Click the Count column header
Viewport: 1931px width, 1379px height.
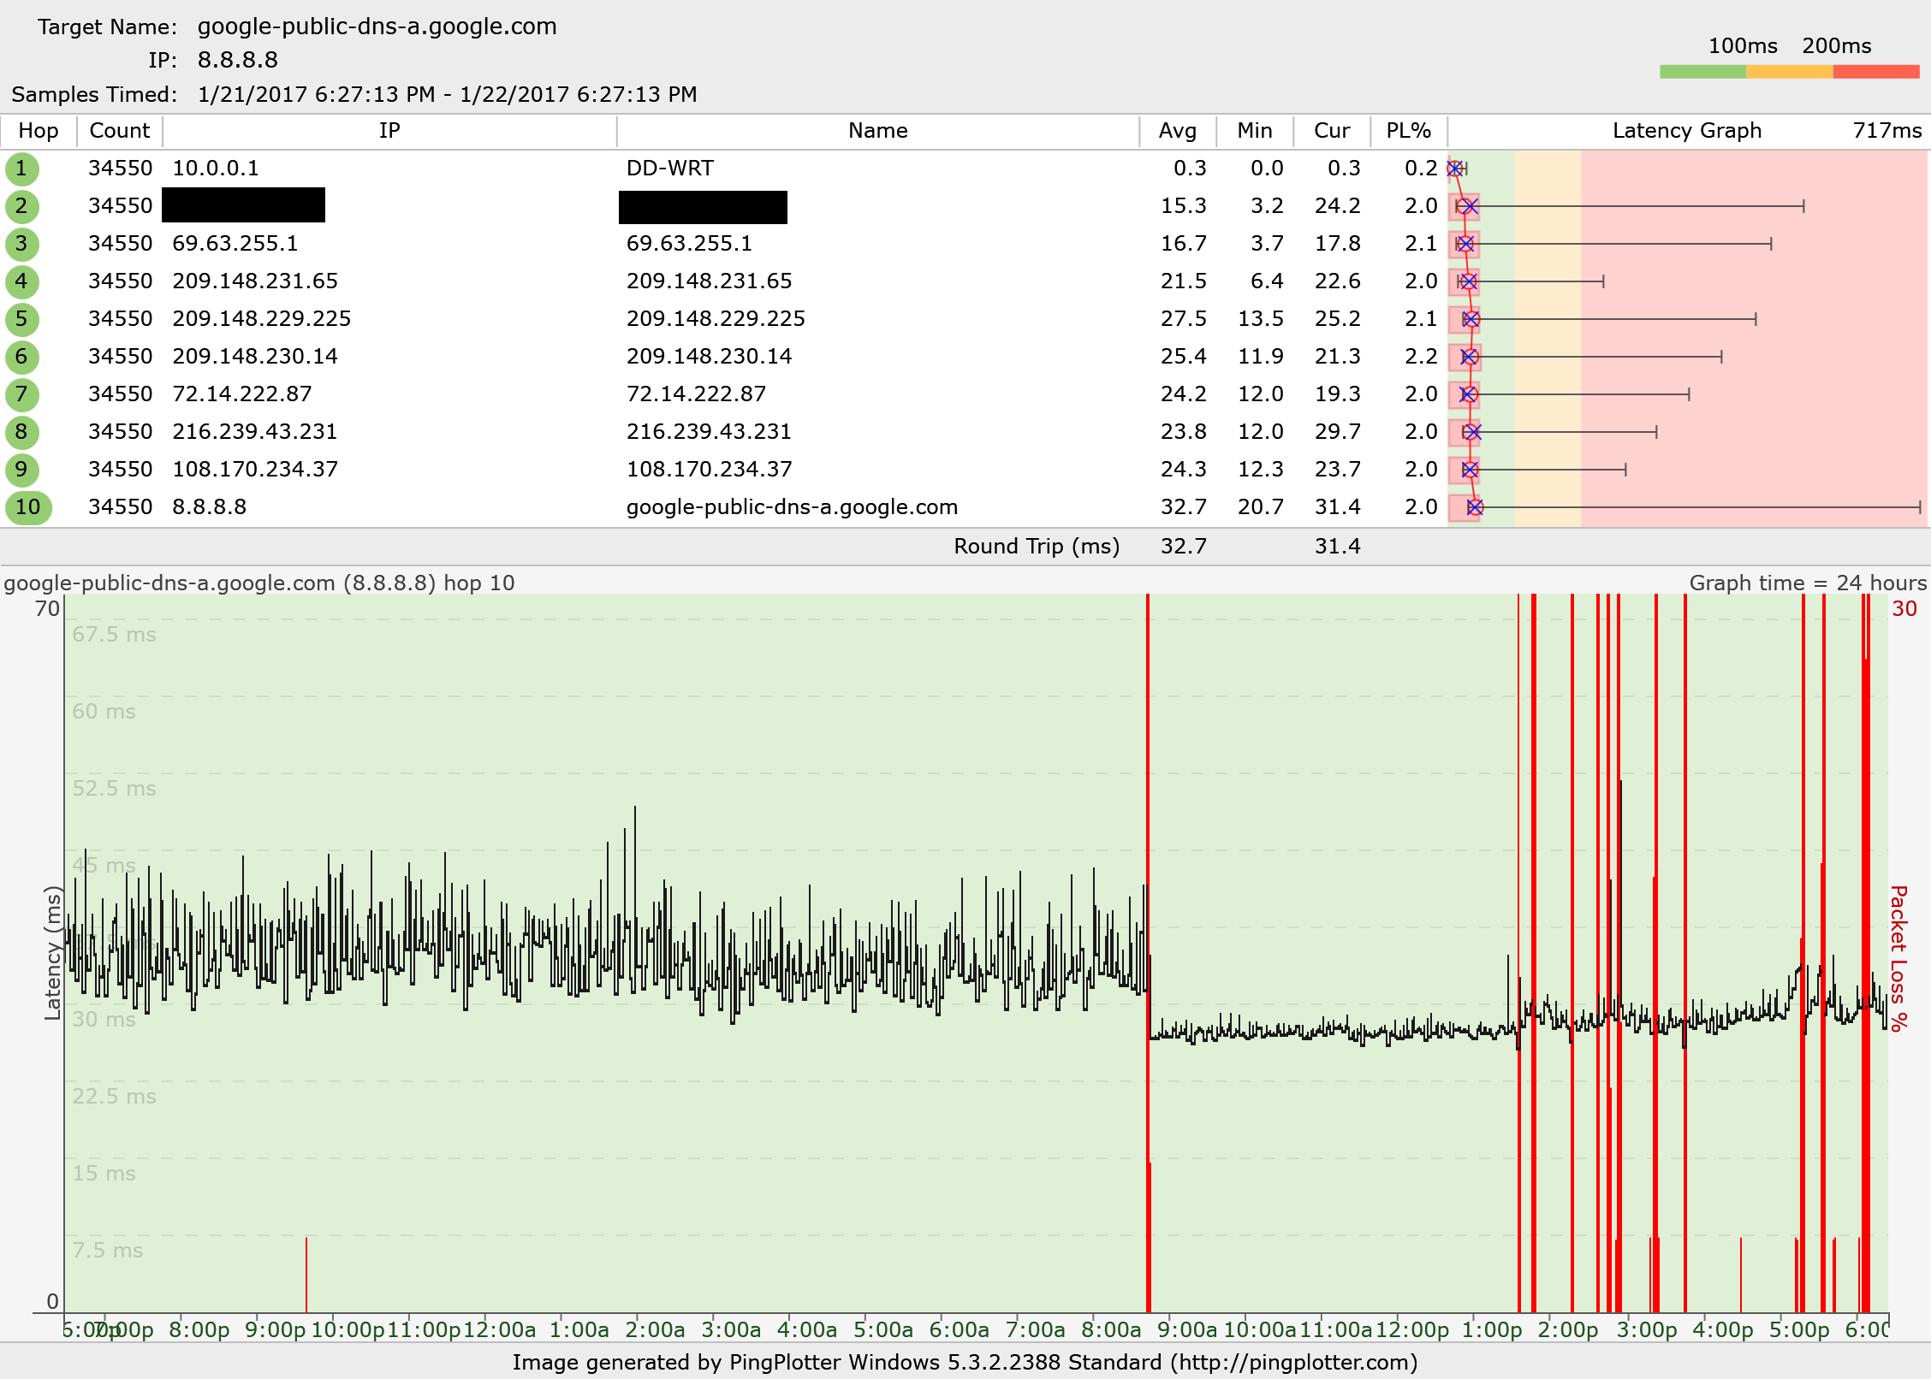[x=120, y=131]
